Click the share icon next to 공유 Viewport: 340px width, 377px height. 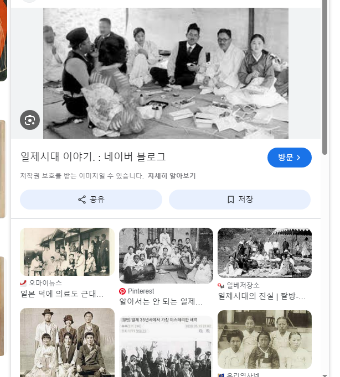(x=82, y=200)
